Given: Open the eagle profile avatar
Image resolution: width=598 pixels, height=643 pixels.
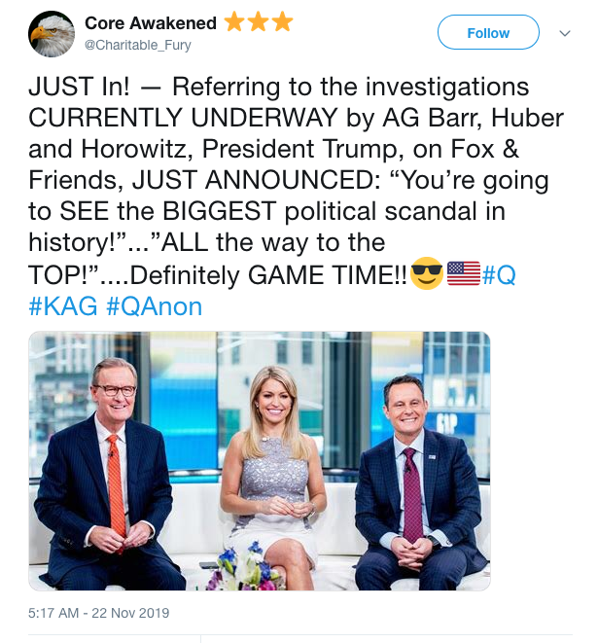Looking at the screenshot, I should click(x=53, y=33).
